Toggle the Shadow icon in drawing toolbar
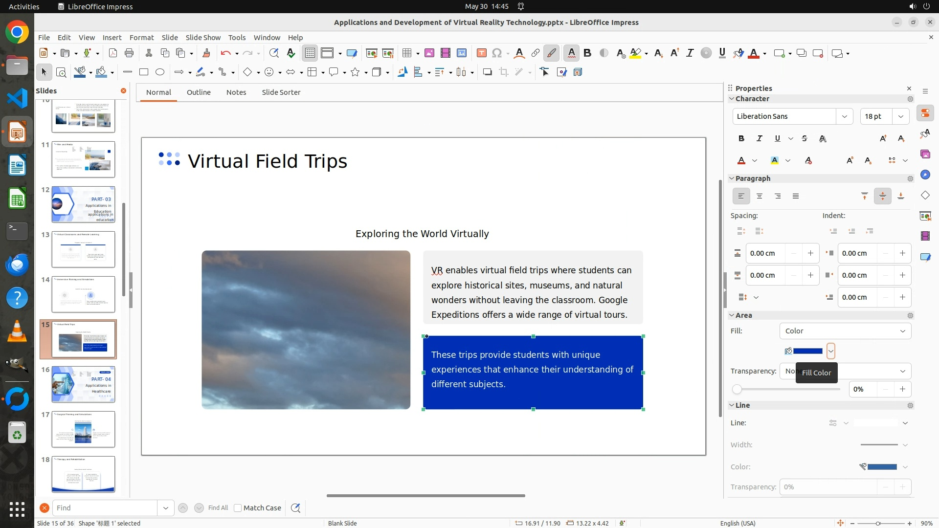Viewport: 939px width, 528px height. [x=487, y=72]
